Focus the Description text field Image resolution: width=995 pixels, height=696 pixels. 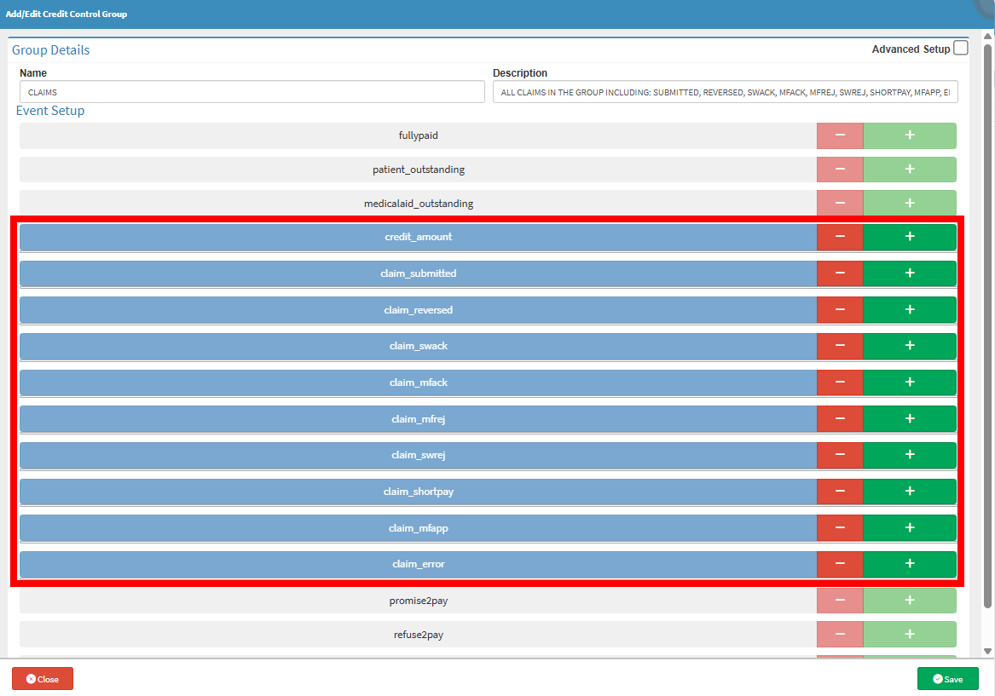pyautogui.click(x=725, y=92)
